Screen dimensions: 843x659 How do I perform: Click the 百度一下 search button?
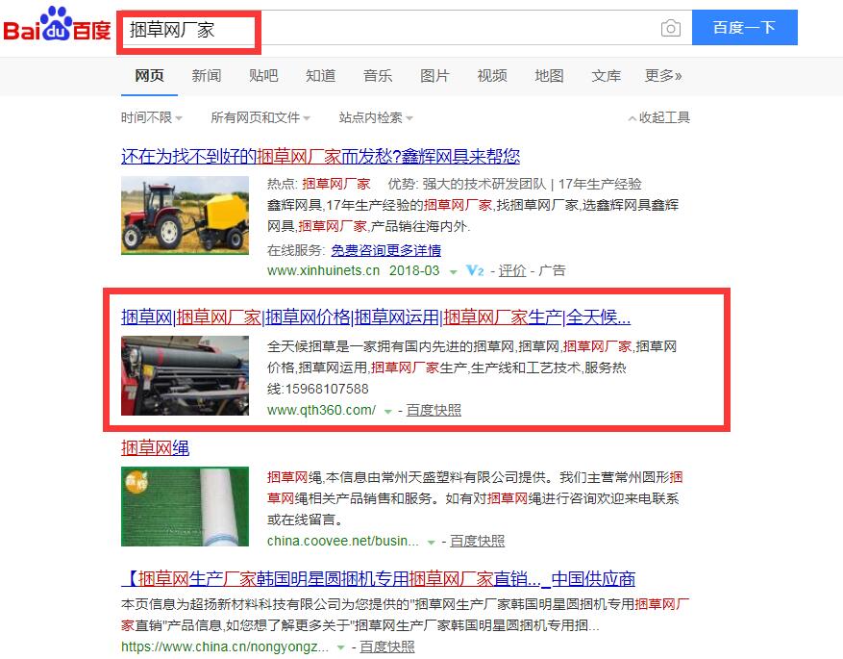coord(745,28)
